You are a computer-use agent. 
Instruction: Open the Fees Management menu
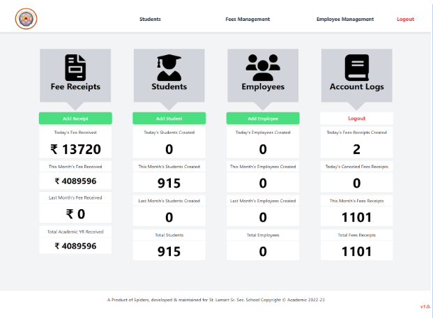[x=248, y=19]
